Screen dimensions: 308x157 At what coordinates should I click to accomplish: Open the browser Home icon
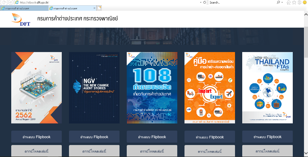tap(289, 2)
